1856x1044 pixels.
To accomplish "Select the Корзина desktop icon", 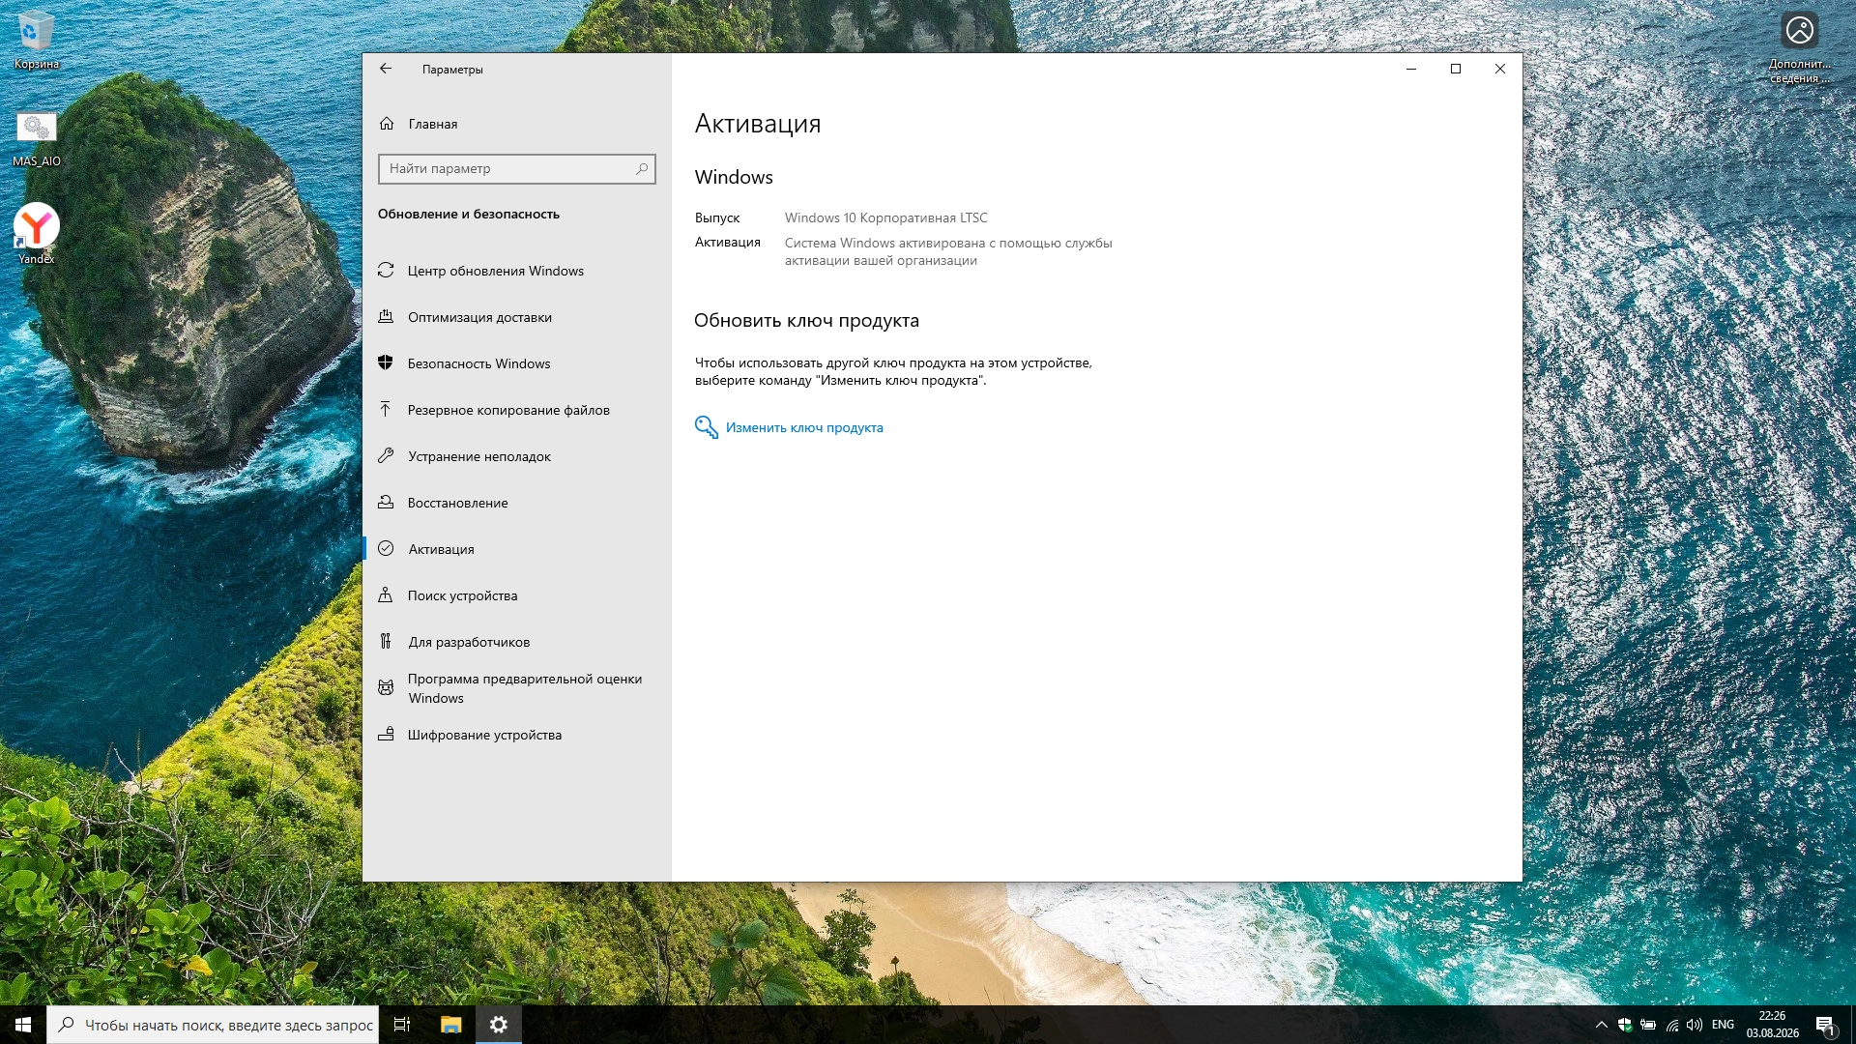I will click(37, 41).
